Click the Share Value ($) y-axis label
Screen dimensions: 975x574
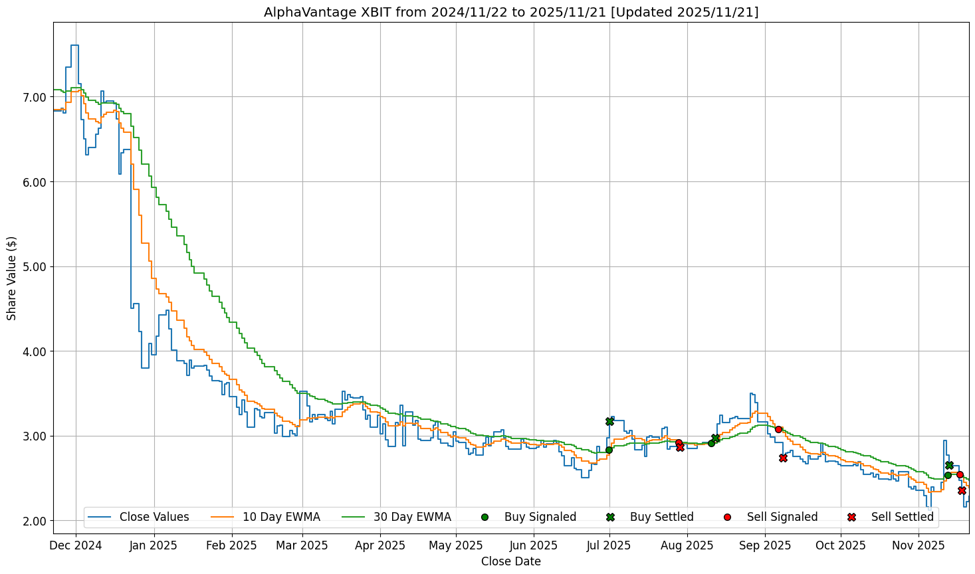(11, 278)
